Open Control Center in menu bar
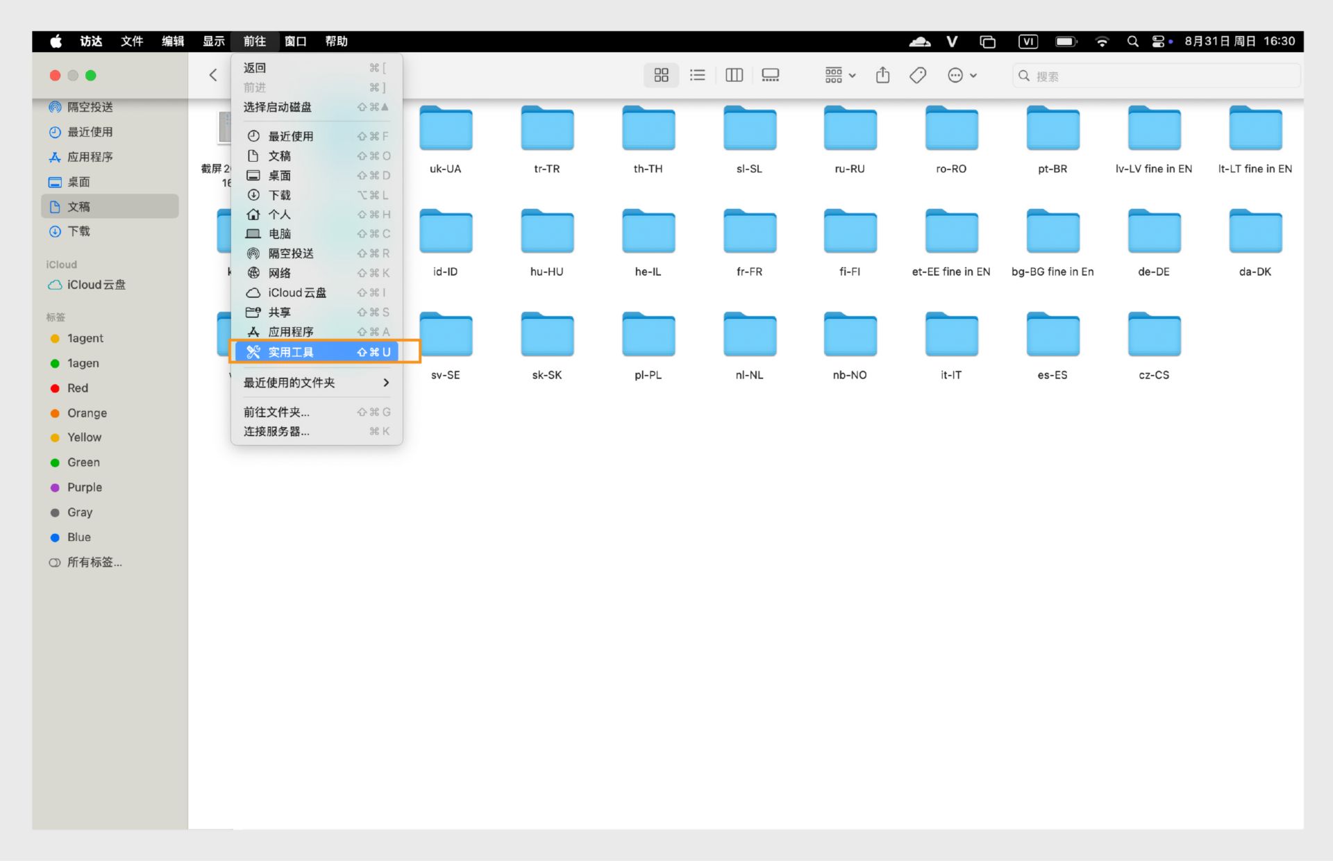 pyautogui.click(x=1158, y=42)
